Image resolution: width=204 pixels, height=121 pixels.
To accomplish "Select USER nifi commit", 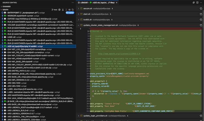I will pos(38,37).
